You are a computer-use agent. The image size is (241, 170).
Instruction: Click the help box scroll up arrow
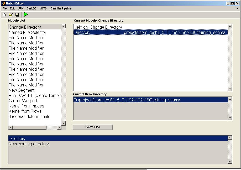pyautogui.click(x=230, y=137)
